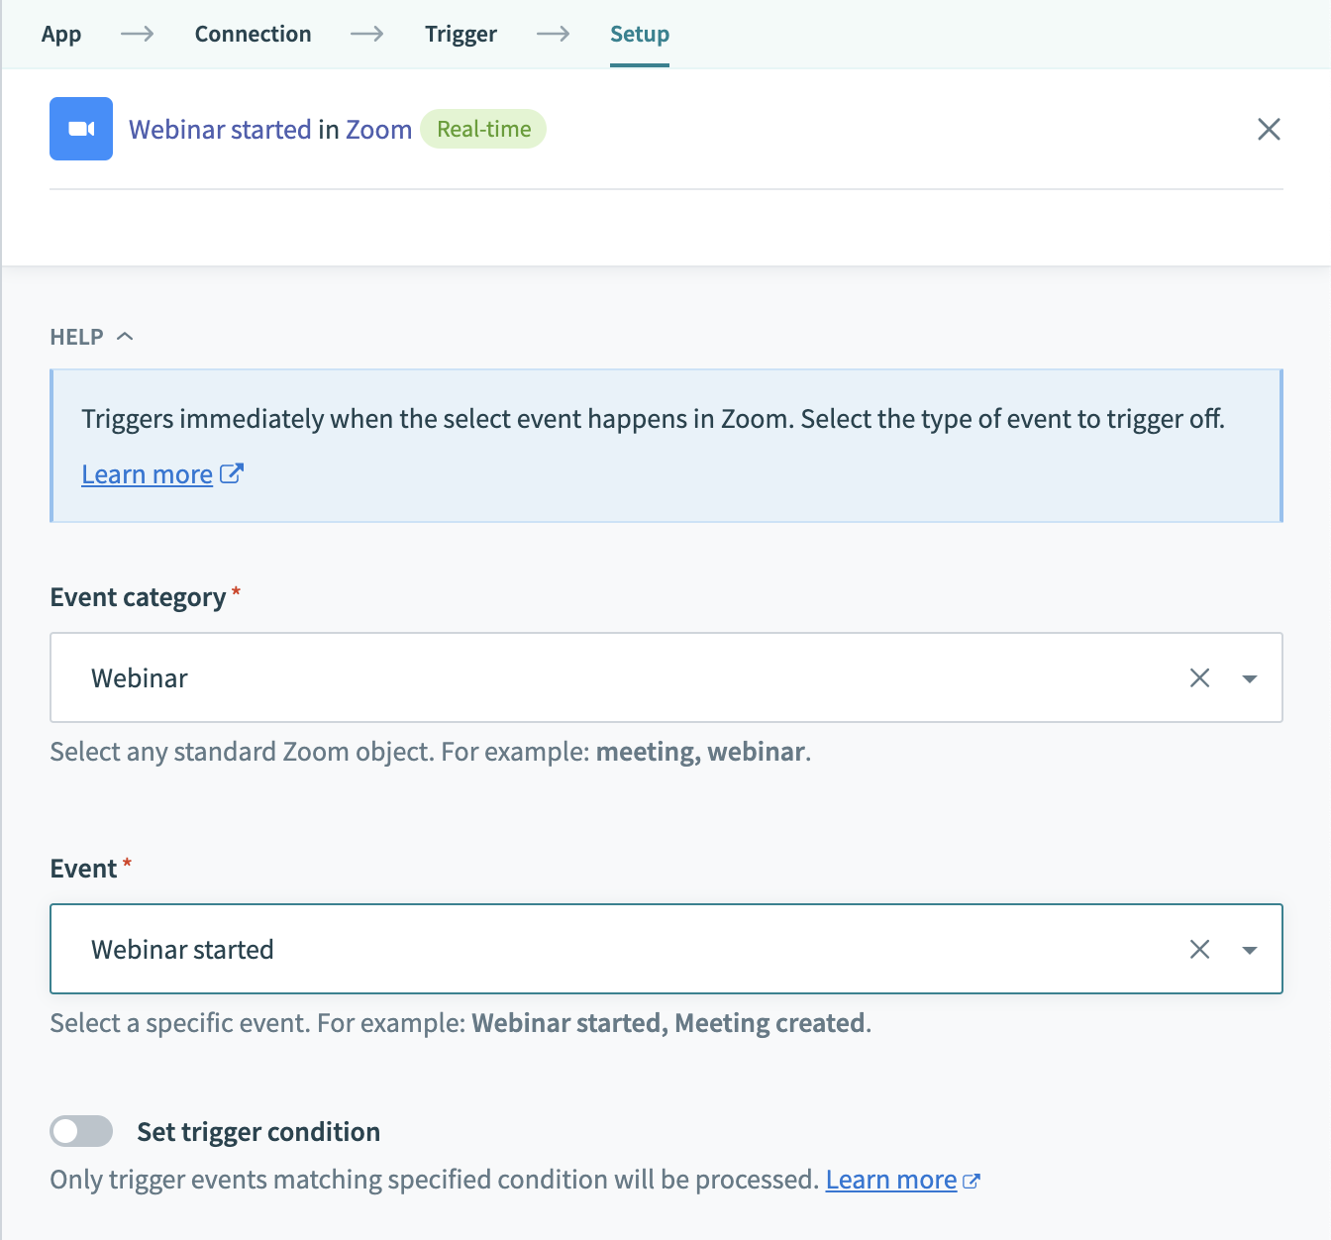Click the blue Zoom camera app icon
The width and height of the screenshot is (1331, 1240).
click(81, 129)
